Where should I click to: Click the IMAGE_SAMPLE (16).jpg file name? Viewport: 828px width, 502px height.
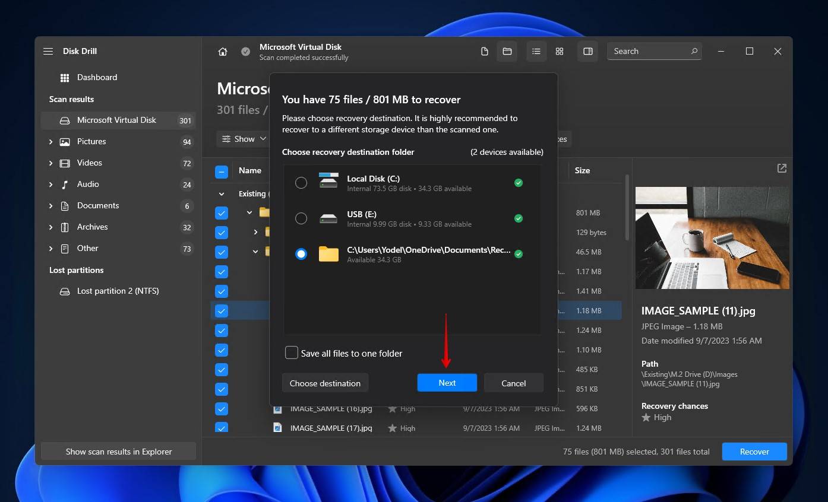coord(331,409)
